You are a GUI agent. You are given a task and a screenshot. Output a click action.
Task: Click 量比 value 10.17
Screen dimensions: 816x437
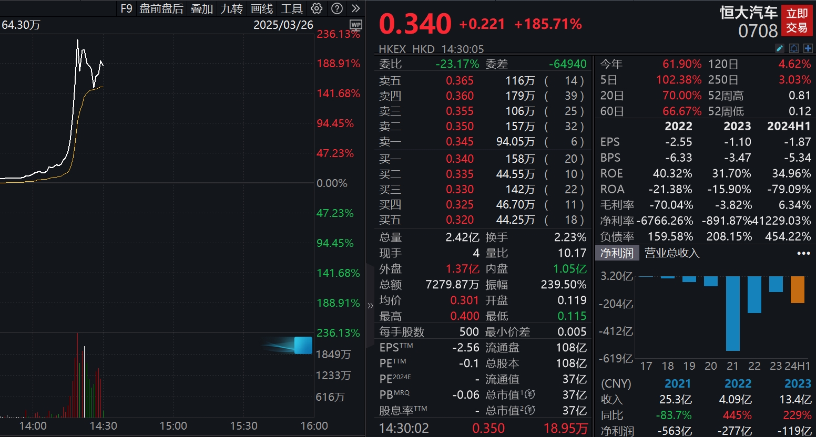coord(572,253)
